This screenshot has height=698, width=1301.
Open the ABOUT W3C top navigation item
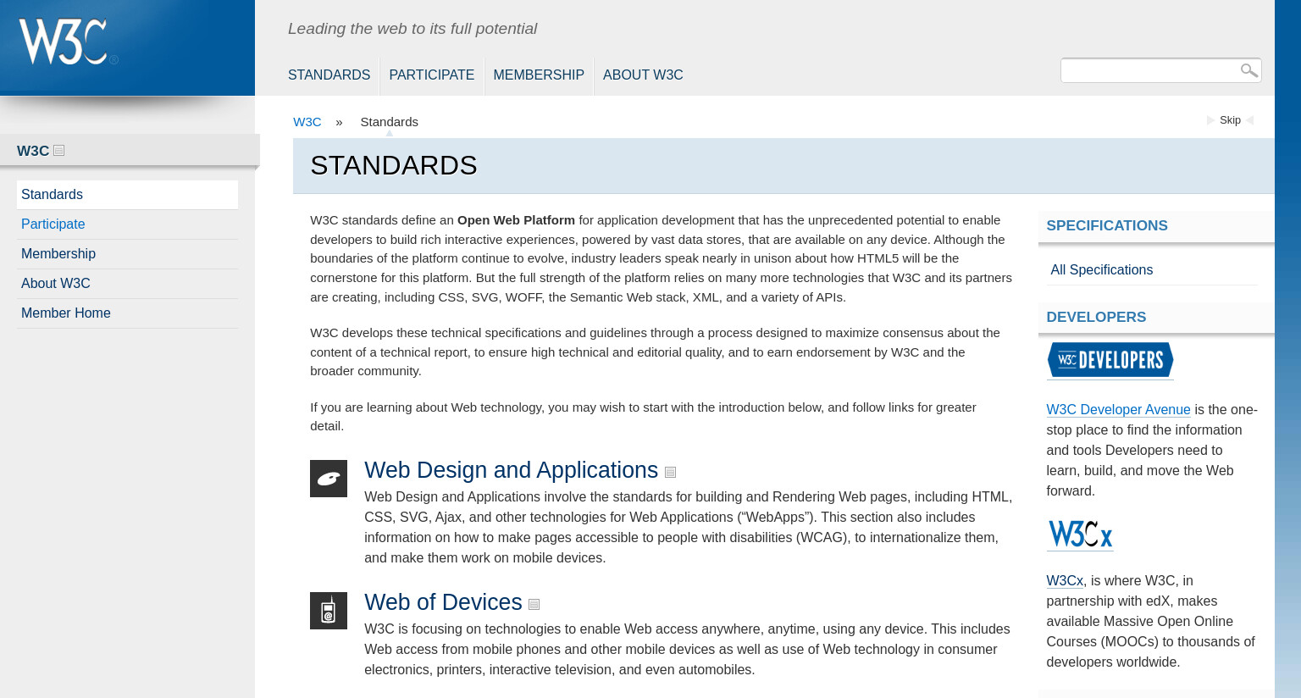click(x=643, y=75)
